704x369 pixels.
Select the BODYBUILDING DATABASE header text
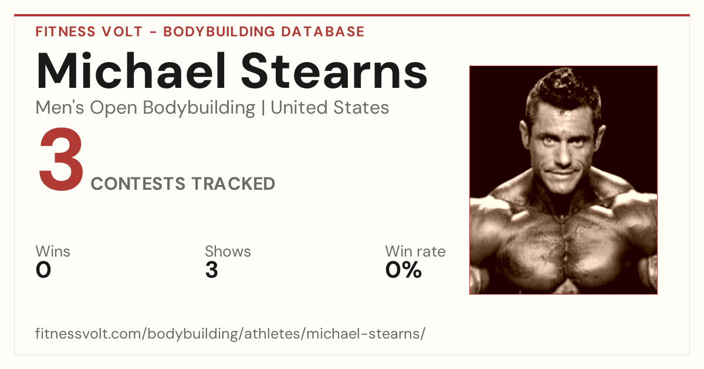264,32
